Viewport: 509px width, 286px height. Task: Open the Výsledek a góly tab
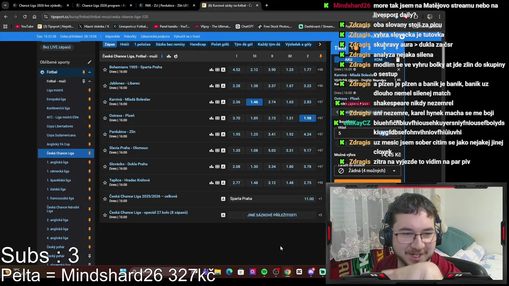[298, 44]
